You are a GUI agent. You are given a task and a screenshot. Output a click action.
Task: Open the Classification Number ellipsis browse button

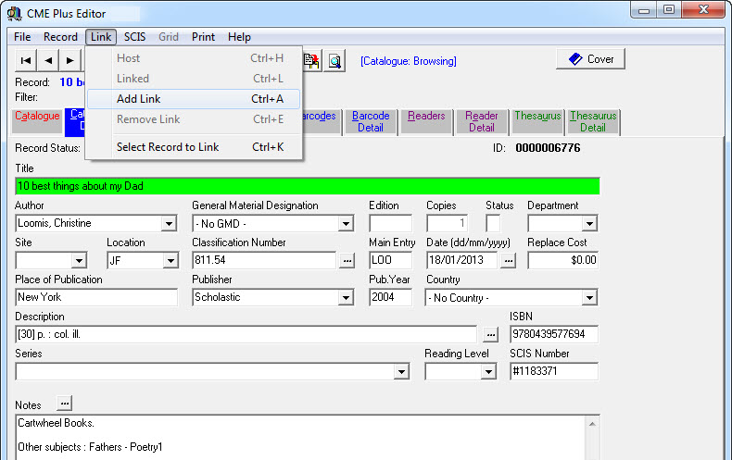[x=347, y=261]
